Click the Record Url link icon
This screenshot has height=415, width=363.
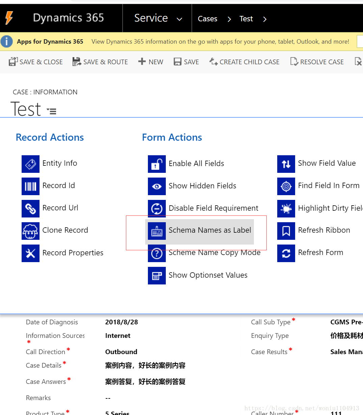click(x=30, y=209)
